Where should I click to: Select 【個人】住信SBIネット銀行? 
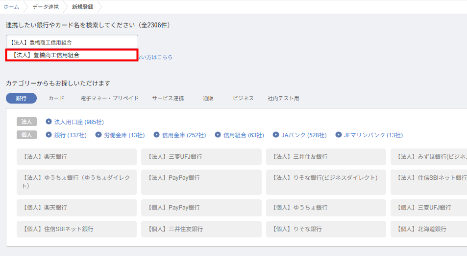(76, 229)
